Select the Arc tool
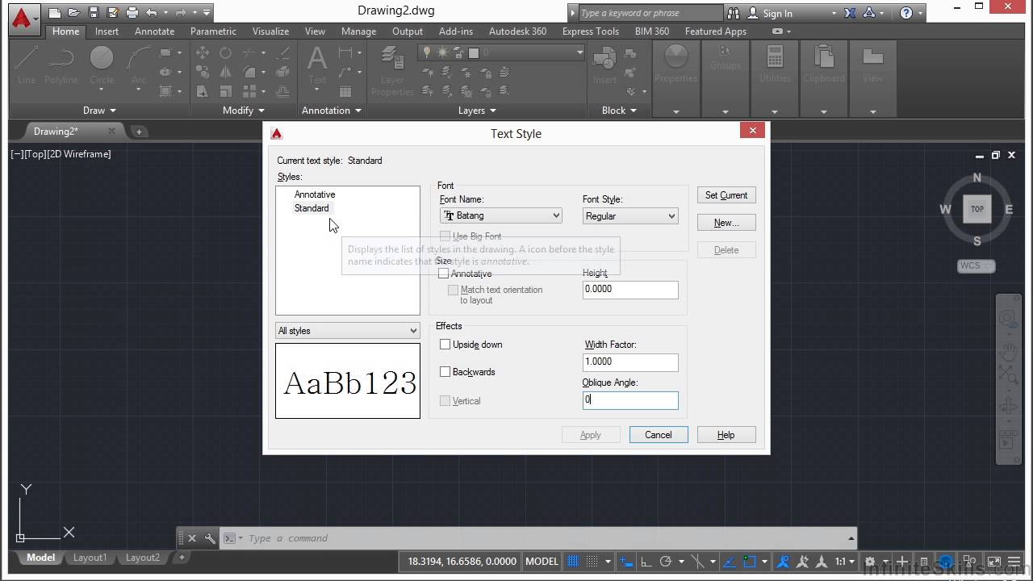The height and width of the screenshot is (581, 1033). pyautogui.click(x=139, y=65)
